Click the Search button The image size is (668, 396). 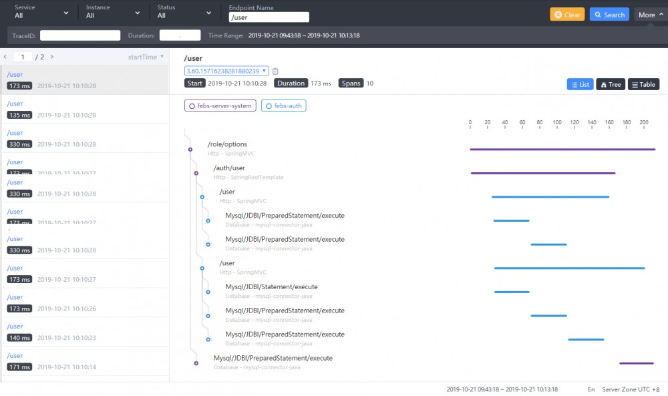tap(609, 15)
